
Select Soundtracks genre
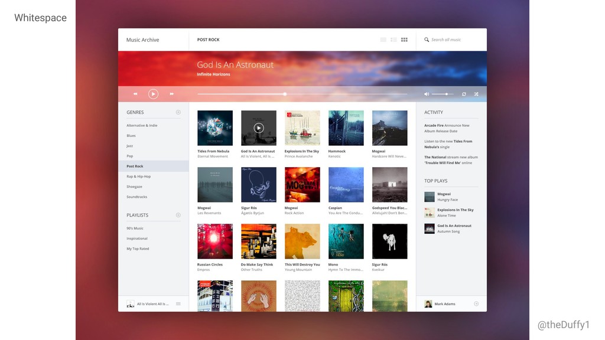136,197
